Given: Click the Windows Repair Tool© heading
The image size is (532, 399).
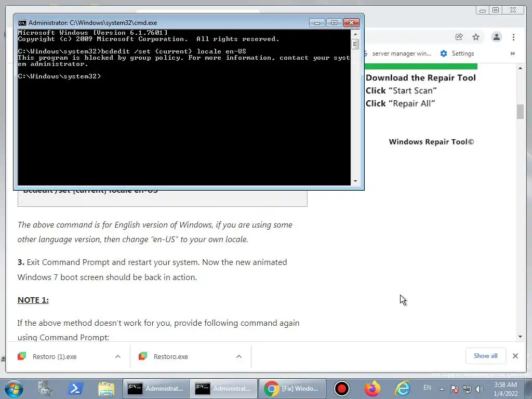Looking at the screenshot, I should point(431,142).
